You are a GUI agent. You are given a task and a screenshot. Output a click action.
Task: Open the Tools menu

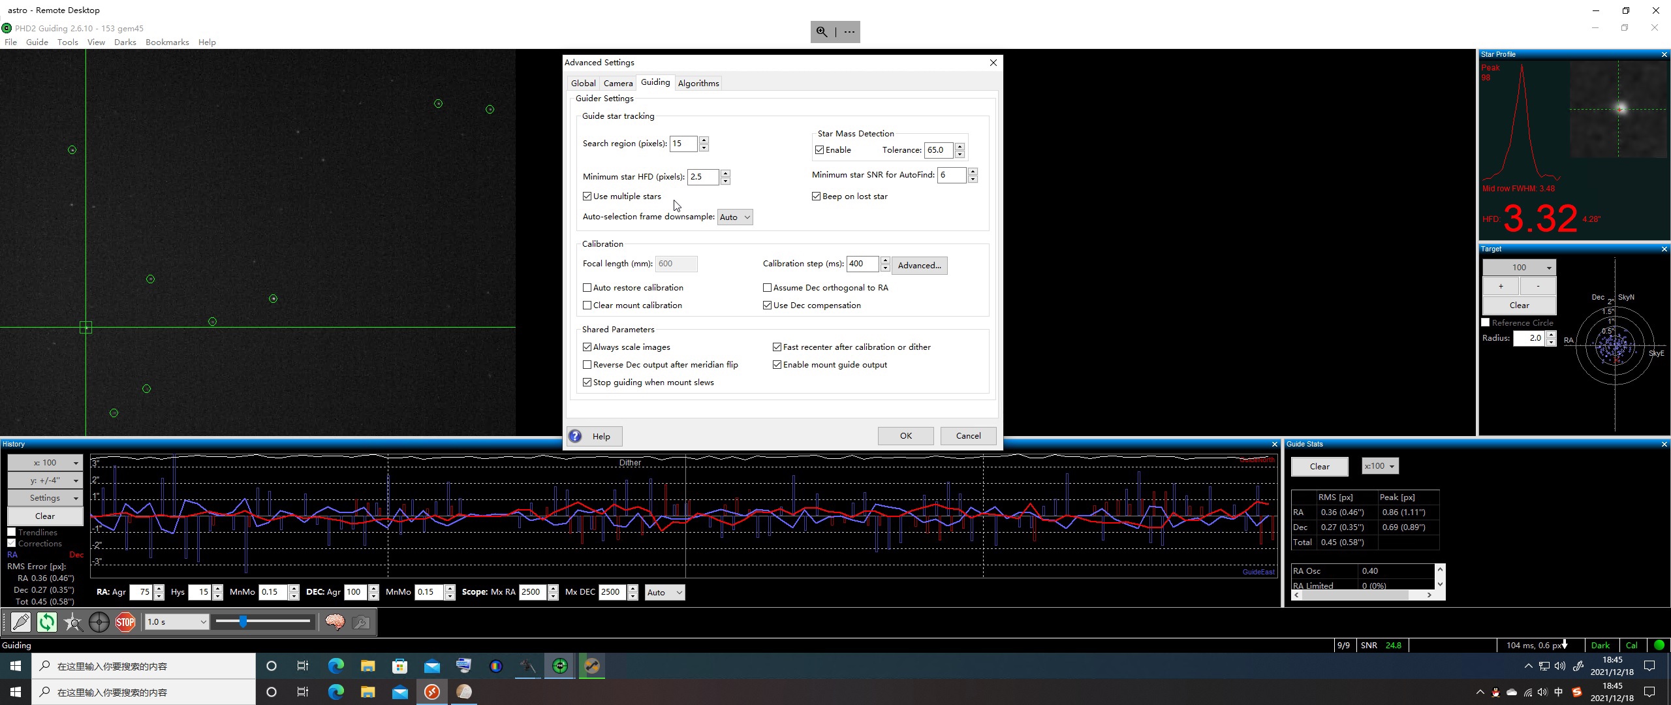[68, 42]
